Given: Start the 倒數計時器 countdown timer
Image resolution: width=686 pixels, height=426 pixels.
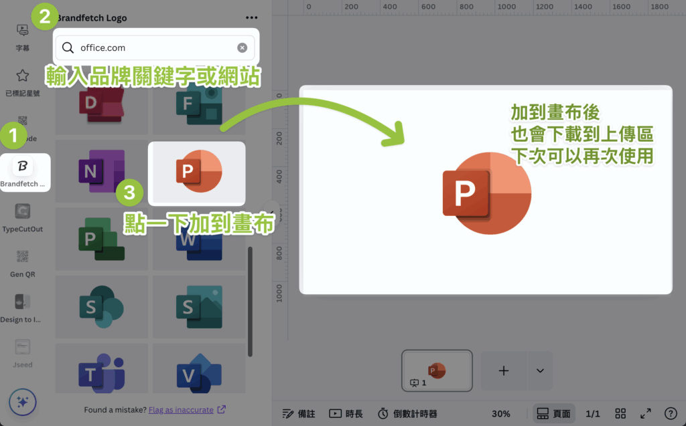Looking at the screenshot, I should click(x=407, y=413).
